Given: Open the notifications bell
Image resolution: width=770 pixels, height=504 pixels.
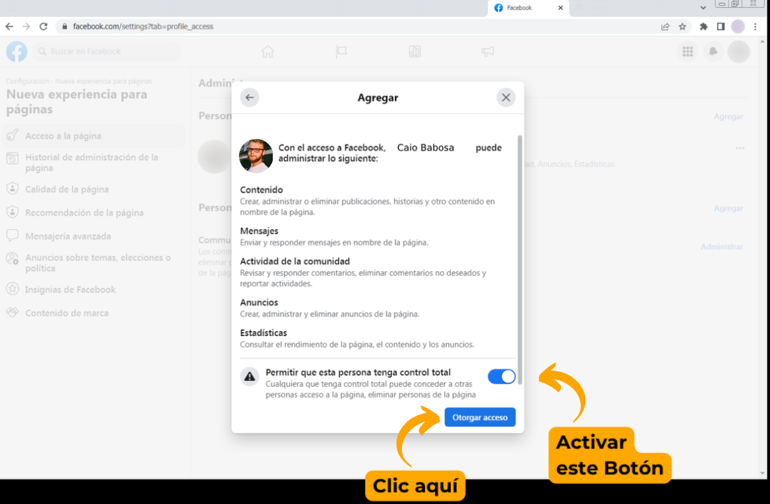Looking at the screenshot, I should (x=713, y=52).
